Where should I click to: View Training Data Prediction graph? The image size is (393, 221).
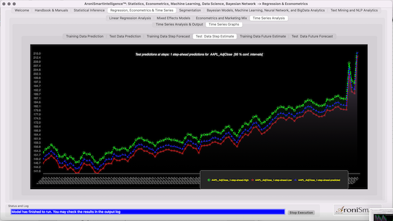tap(85, 36)
